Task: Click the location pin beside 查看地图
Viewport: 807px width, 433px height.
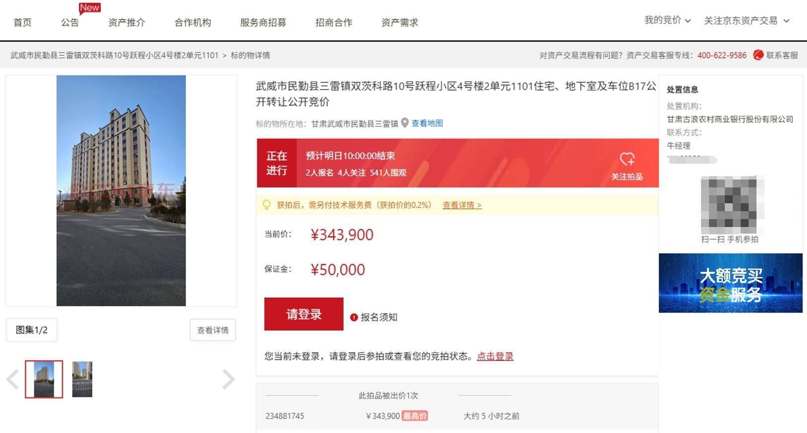Action: point(404,123)
